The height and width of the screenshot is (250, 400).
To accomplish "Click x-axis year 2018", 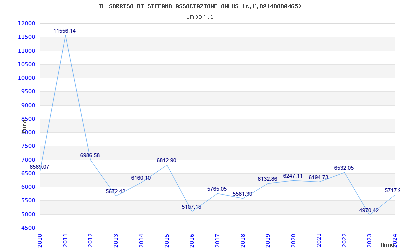I will pyautogui.click(x=243, y=240).
